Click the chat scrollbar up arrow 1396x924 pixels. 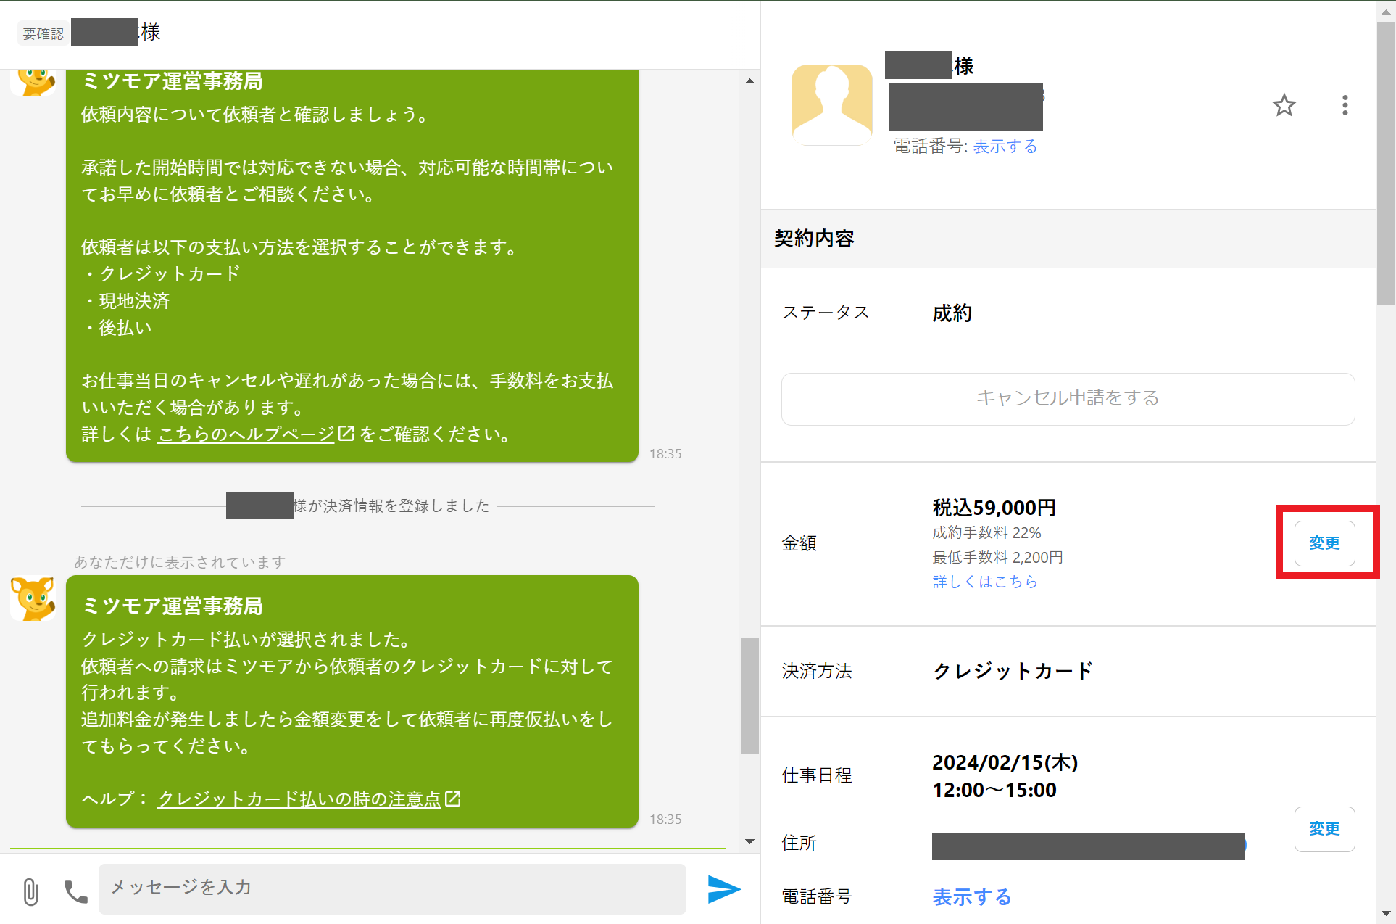point(749,81)
